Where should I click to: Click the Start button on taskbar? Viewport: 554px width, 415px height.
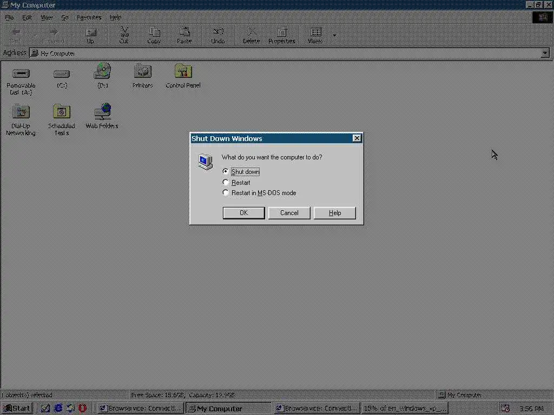[x=17, y=409]
